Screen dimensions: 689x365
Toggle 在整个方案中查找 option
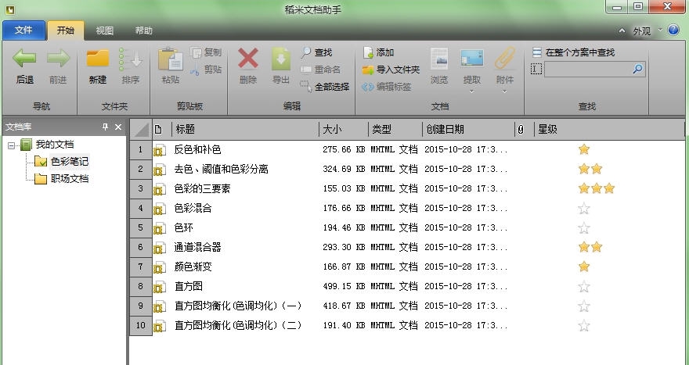click(573, 52)
